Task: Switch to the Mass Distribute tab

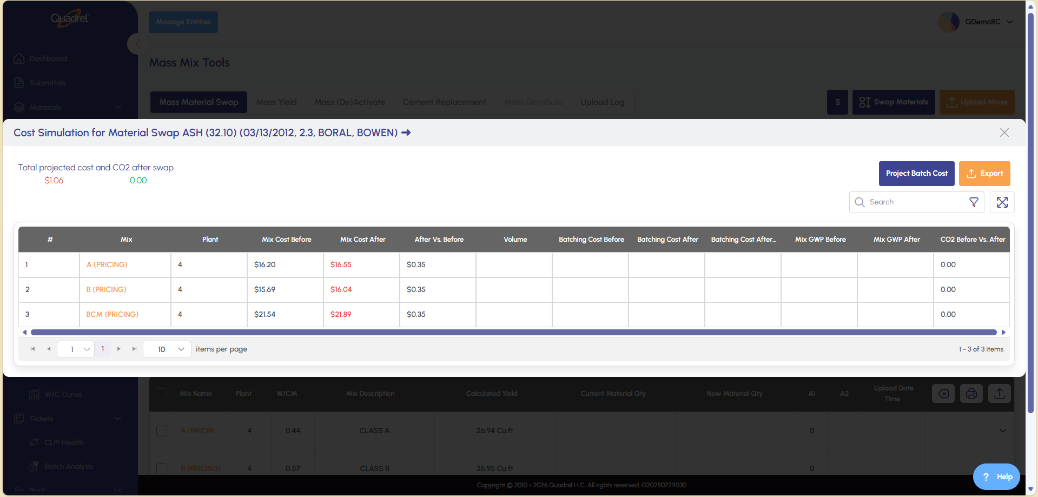Action: pyautogui.click(x=533, y=102)
